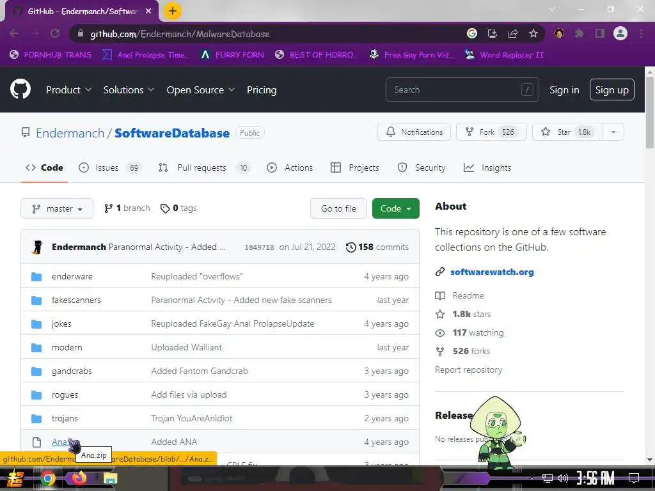Open browser extensions puzzle icon
The width and height of the screenshot is (655, 491).
coord(580,33)
